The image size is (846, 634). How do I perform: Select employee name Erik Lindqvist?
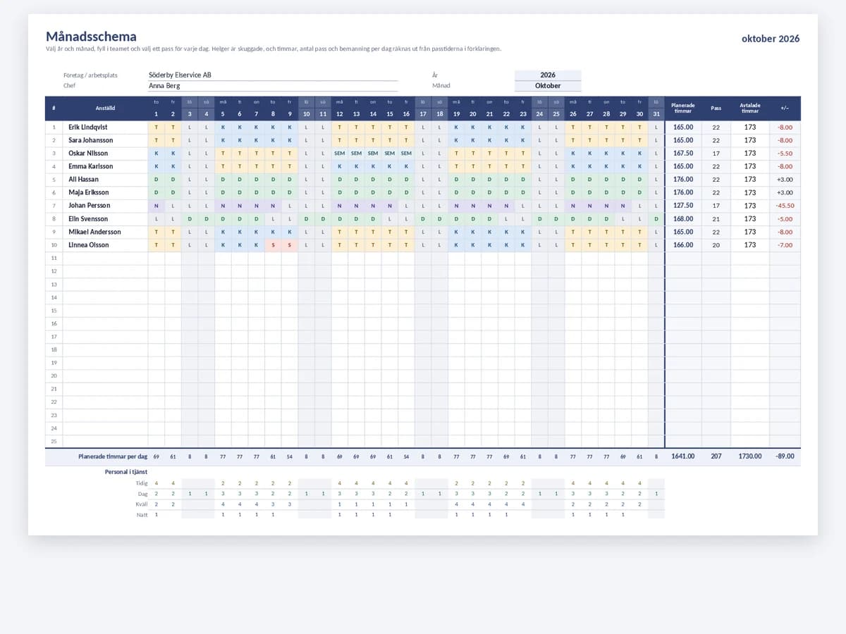(x=88, y=128)
